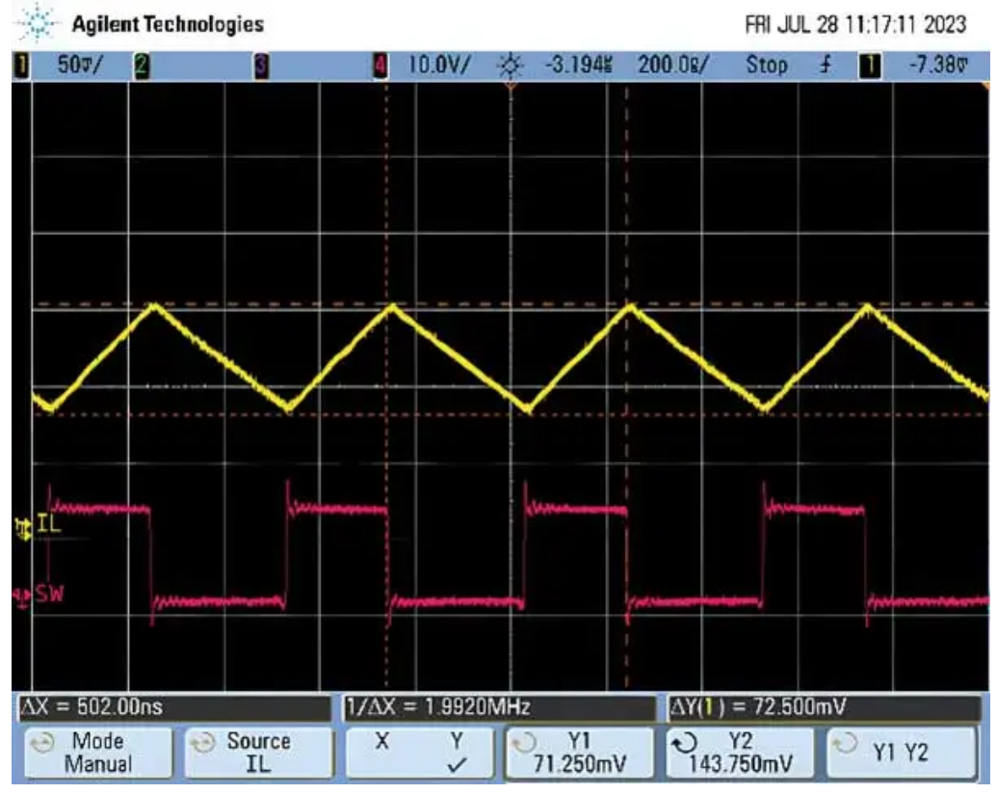Screen dimensions: 997x794
Task: Click the -7.38 trigger level value
Action: 938,65
